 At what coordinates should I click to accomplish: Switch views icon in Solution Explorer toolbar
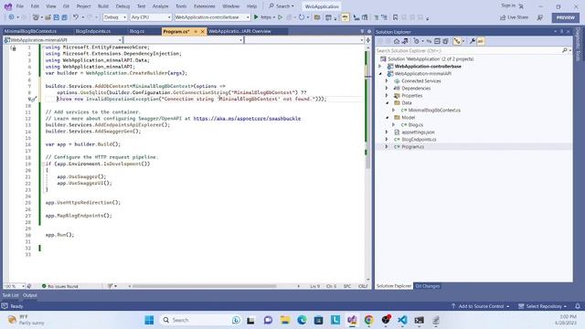click(405, 41)
